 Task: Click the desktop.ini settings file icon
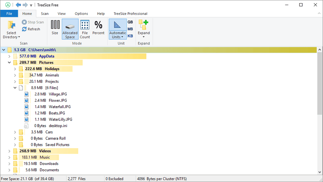pyautogui.click(x=26, y=126)
